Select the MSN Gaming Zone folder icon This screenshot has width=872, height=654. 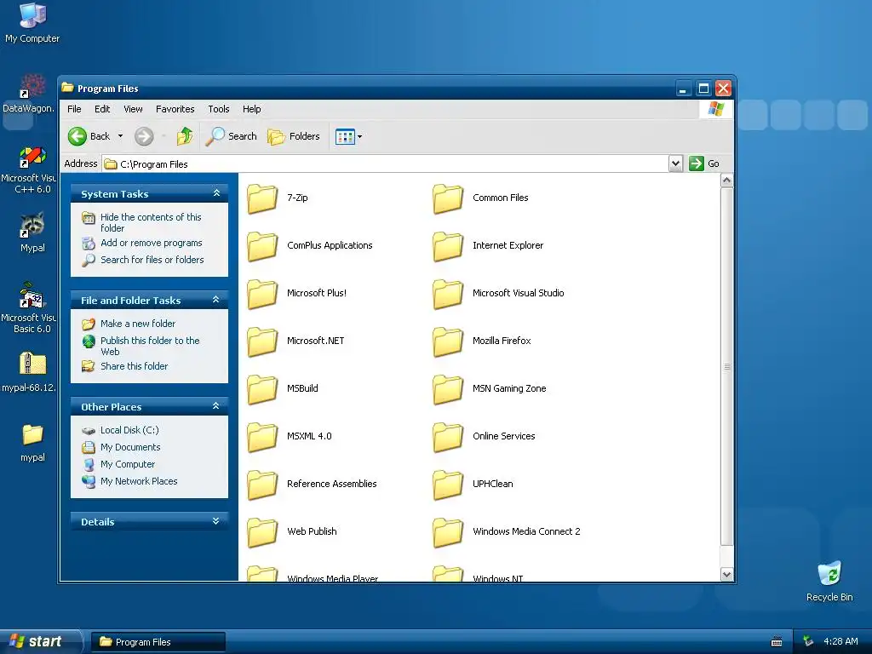[448, 389]
